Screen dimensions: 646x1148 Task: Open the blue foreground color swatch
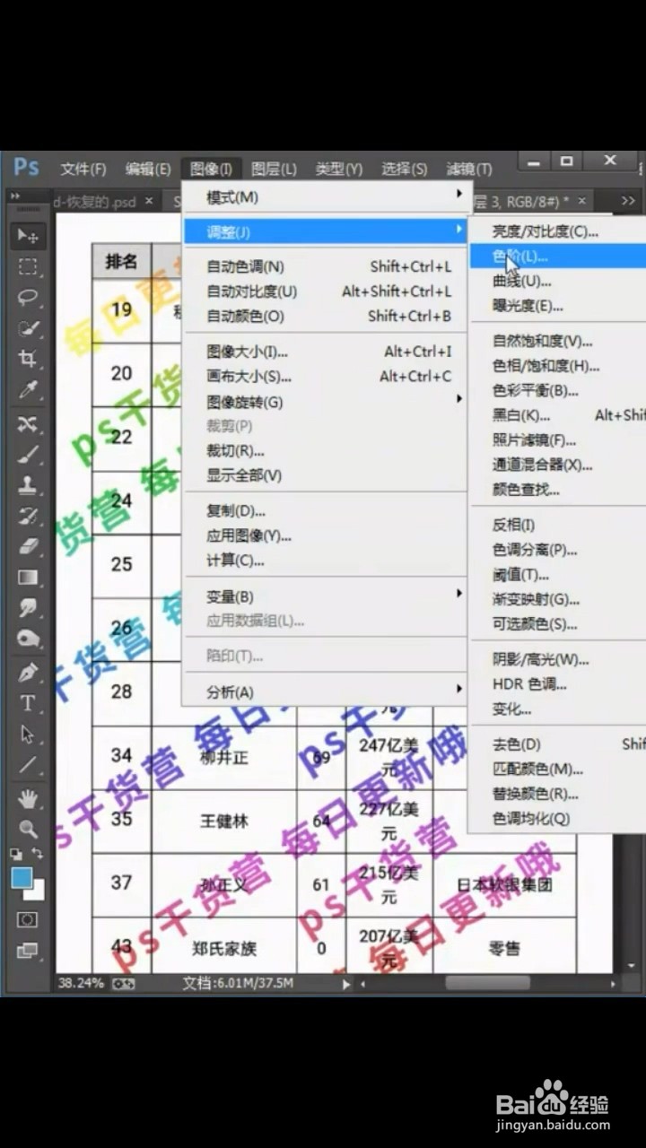click(22, 878)
